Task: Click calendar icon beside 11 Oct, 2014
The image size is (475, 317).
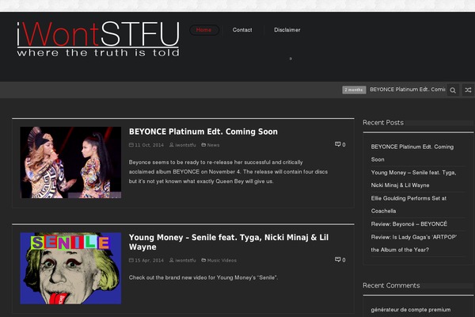Action: click(131, 145)
